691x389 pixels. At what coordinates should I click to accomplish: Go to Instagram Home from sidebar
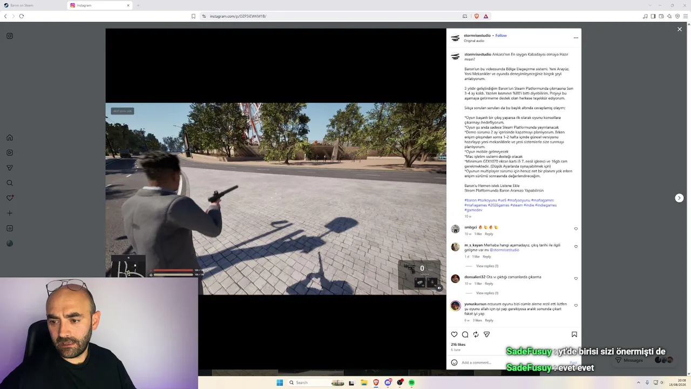[x=10, y=137]
